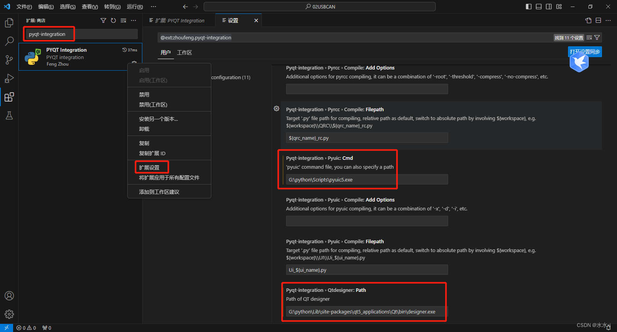Open the Manage gear in activity bar
The image size is (617, 332).
pos(9,314)
